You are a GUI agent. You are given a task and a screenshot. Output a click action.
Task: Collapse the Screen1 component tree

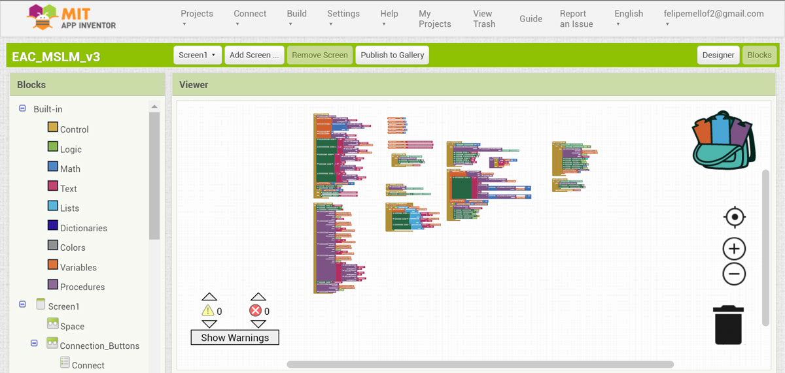pyautogui.click(x=22, y=304)
